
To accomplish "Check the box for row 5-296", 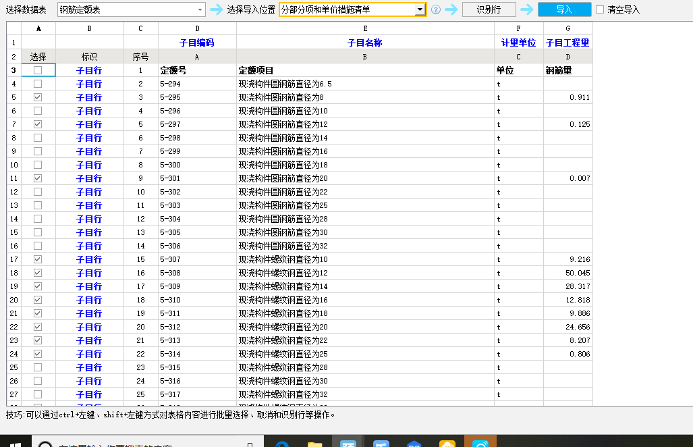I will pos(38,111).
